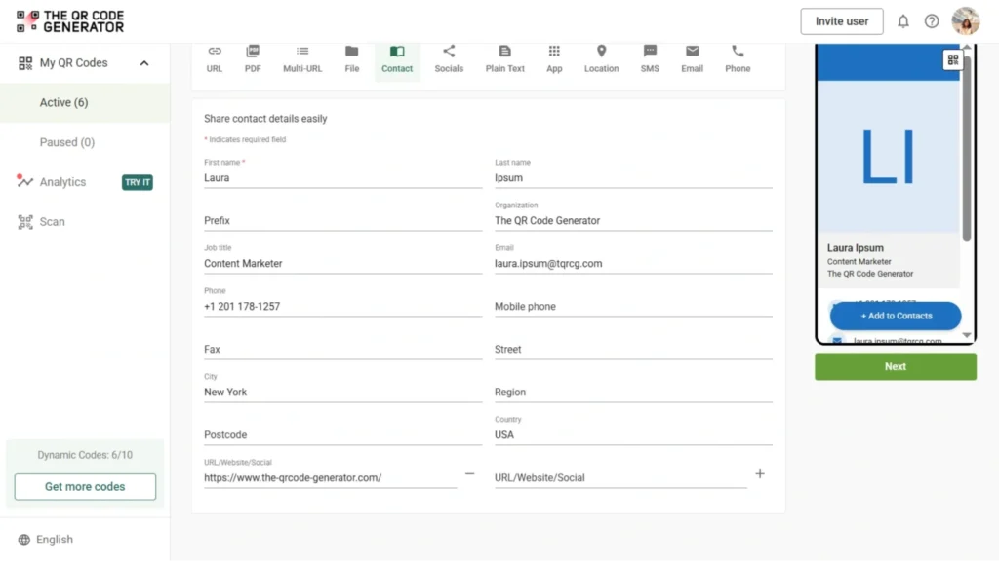Screen dimensions: 999x561
Task: Collapse the My QR Codes section
Action: tap(144, 63)
